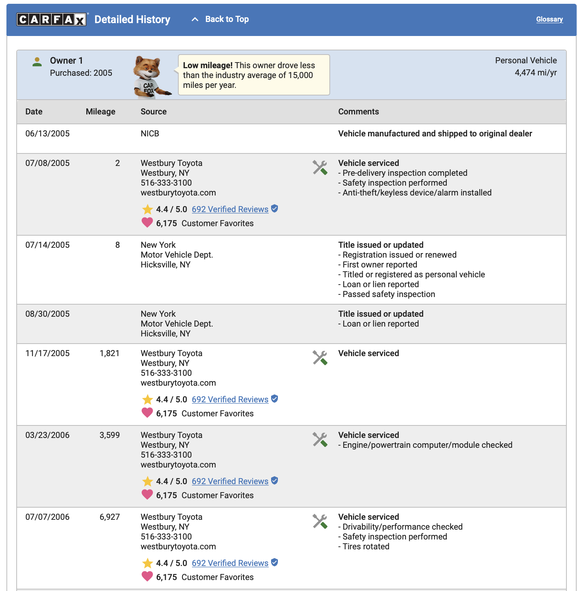Click the 06/13/2005 date cell

tap(47, 134)
